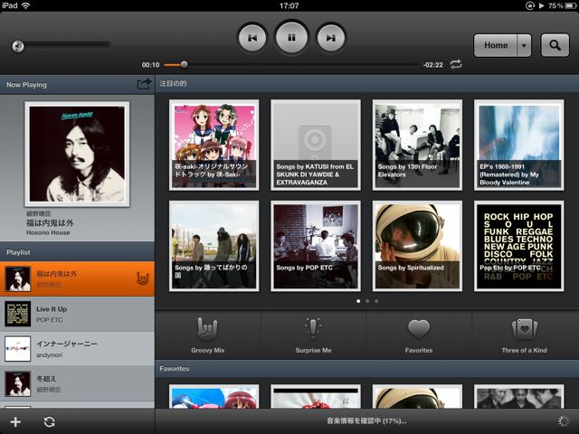This screenshot has width=579, height=434.
Task: Start Three of a Kind mix
Action: pyautogui.click(x=525, y=335)
